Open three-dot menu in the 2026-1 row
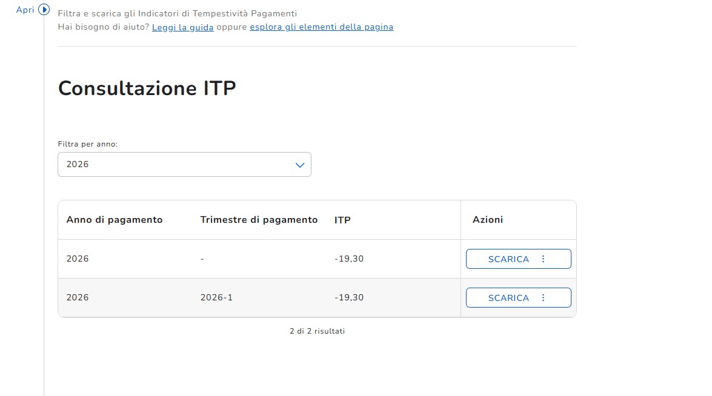This screenshot has height=396, width=712. click(x=543, y=298)
